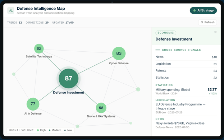The height and width of the screenshot is (140, 224).
Task: Click the CROSS-SOURCE SIGNALS section heading
Action: click(181, 50)
